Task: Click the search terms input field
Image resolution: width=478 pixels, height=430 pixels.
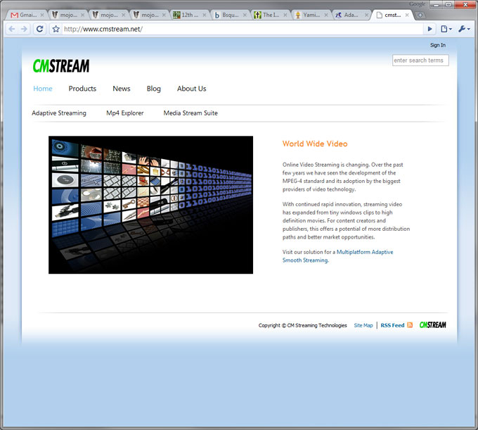Action: 420,61
